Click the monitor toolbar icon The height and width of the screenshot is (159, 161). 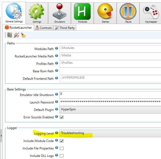[10, 35]
